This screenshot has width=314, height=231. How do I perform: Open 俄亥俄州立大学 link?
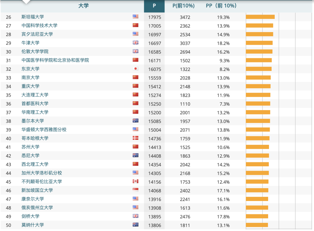point(37,207)
